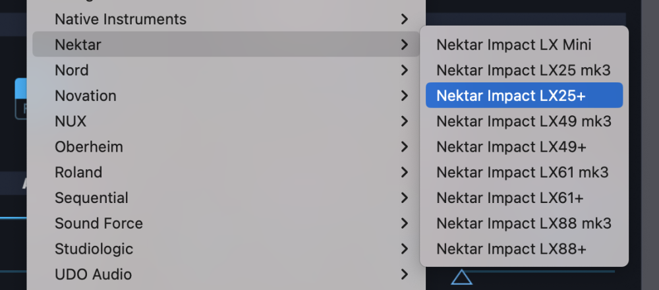Choose Nektar Impact LX49+ controller
The width and height of the screenshot is (659, 290).
511,146
